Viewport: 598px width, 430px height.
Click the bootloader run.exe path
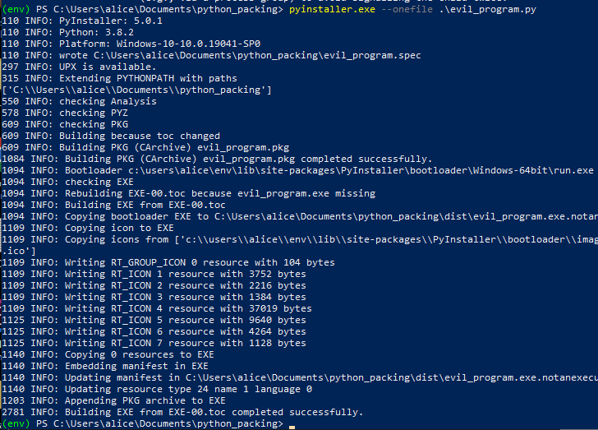[x=361, y=170]
